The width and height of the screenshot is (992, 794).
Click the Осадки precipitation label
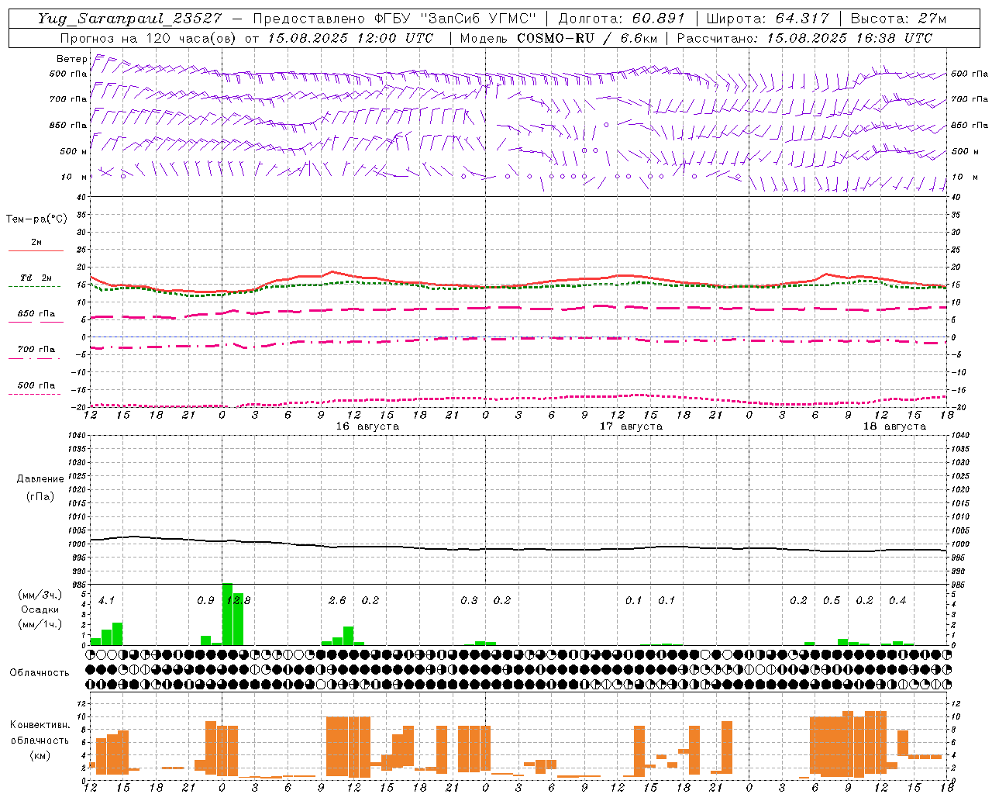coord(40,610)
